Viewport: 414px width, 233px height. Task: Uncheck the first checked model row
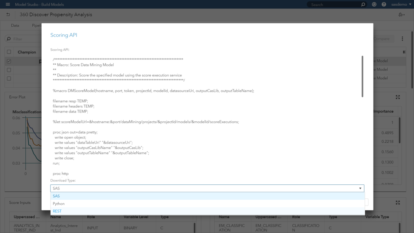pyautogui.click(x=9, y=61)
